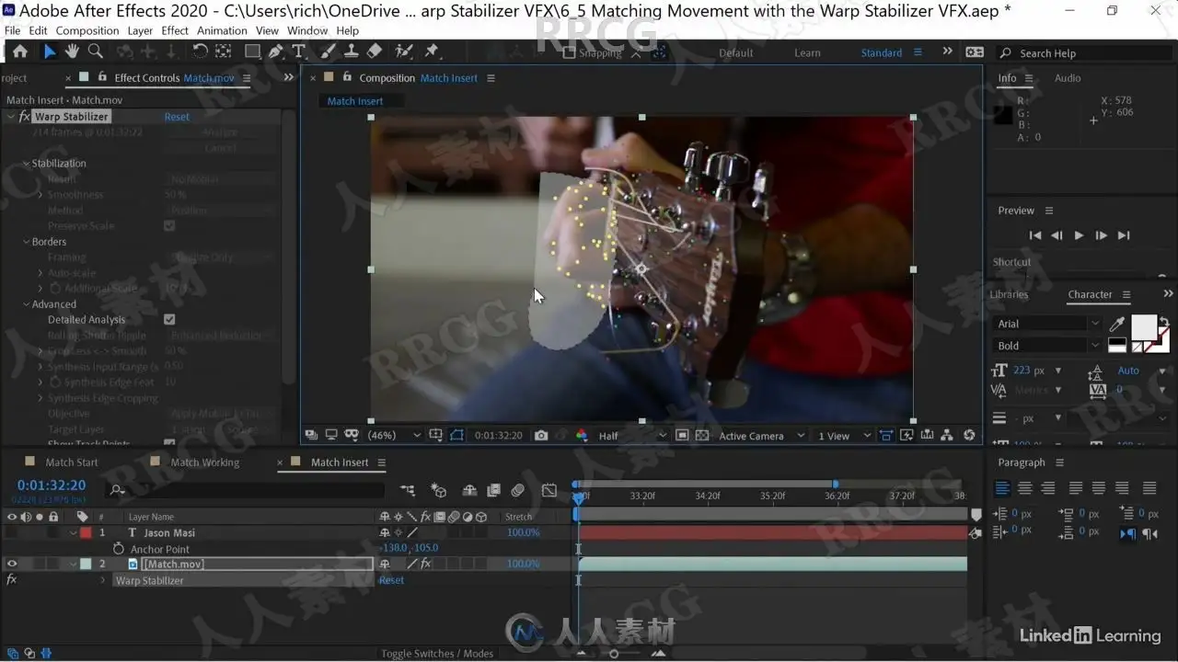Open the Active Camera view dropdown

761,436
